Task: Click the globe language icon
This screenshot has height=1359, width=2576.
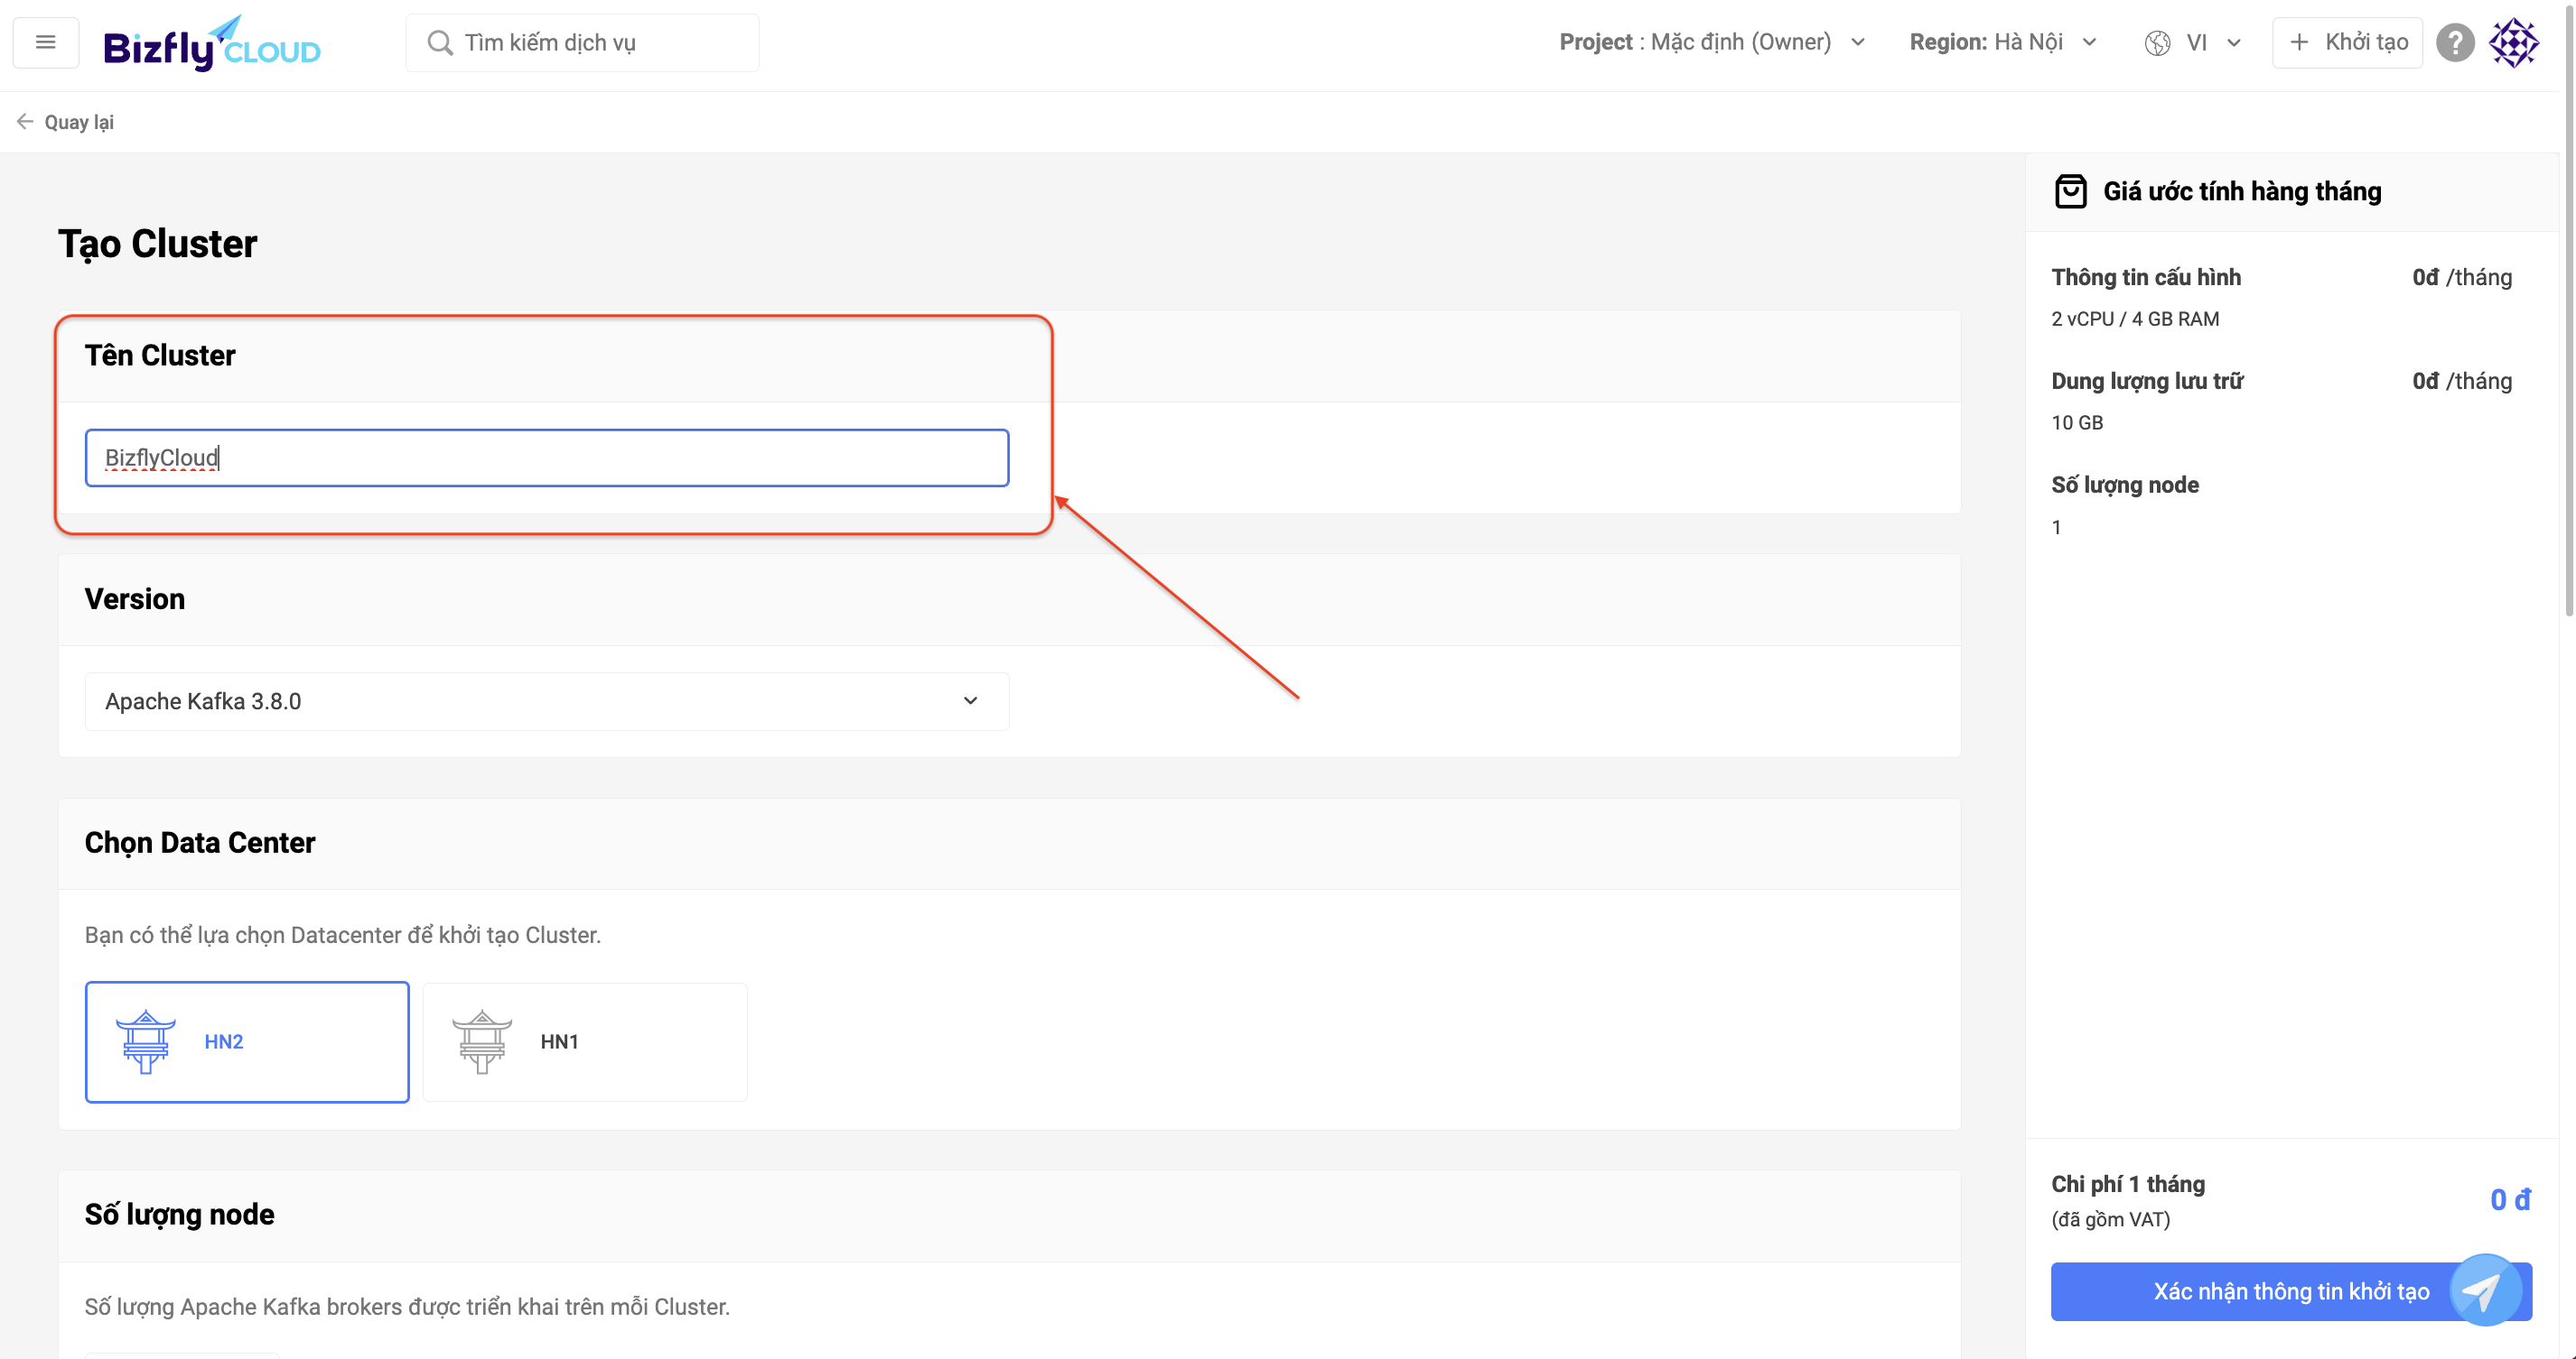Action: 2157,43
